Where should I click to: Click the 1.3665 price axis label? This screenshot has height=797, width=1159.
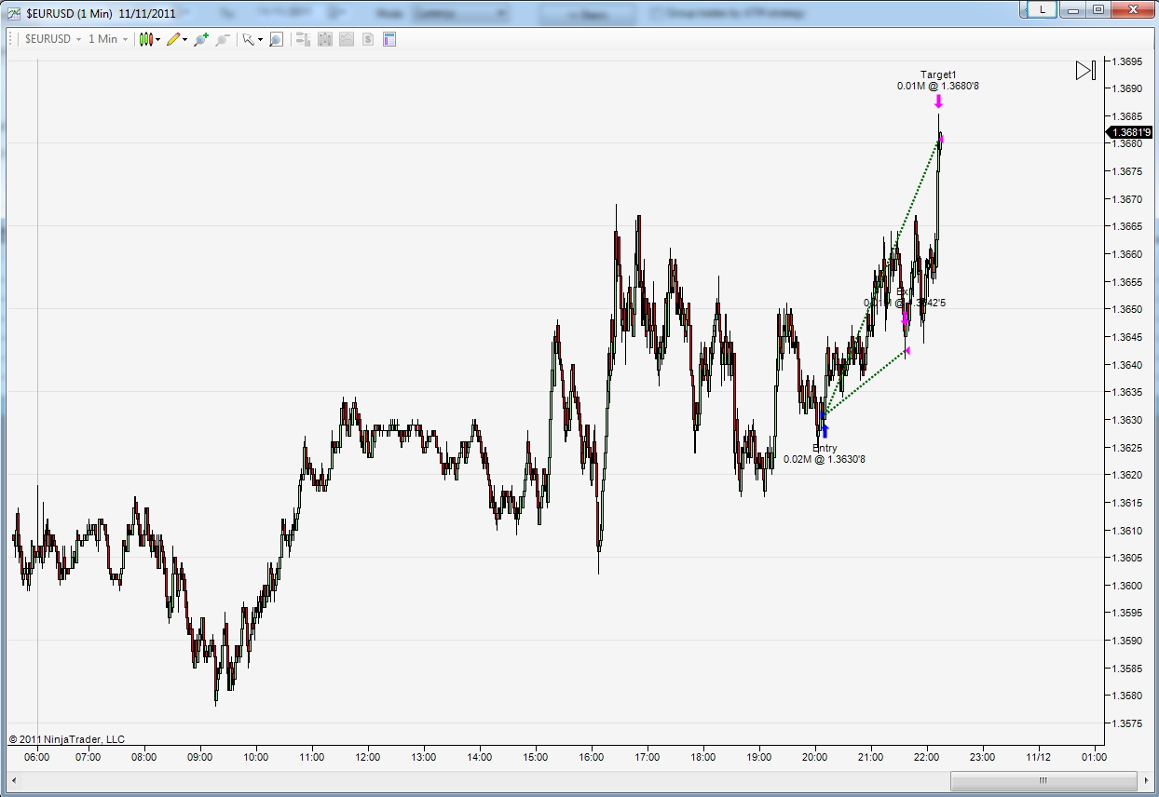(1127, 226)
